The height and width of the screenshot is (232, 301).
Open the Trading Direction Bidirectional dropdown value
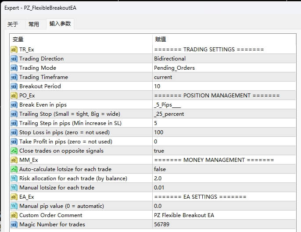point(170,59)
